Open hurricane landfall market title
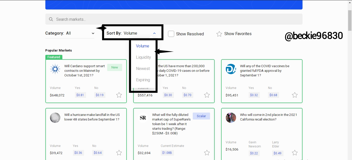 (92, 117)
